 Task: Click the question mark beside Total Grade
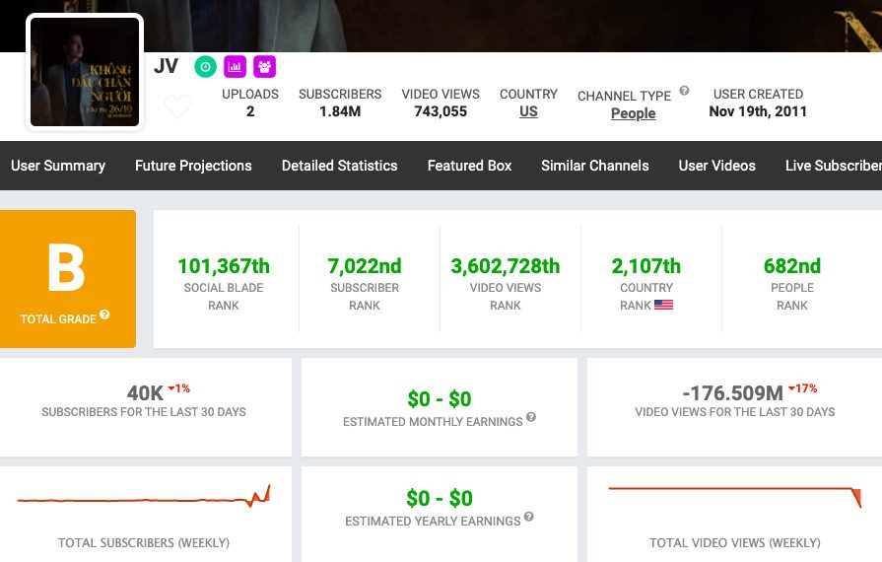104,316
